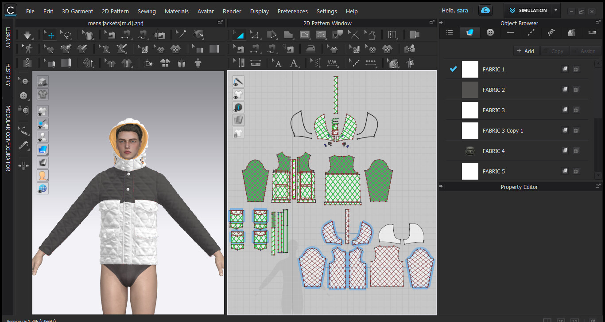Choose the Zipper tool
The width and height of the screenshot is (605, 322).
[x=27, y=63]
